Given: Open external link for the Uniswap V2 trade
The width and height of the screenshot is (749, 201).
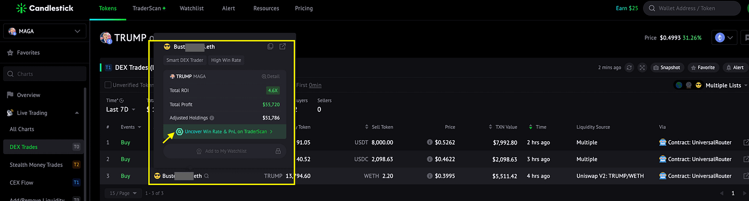Looking at the screenshot, I should [x=746, y=176].
